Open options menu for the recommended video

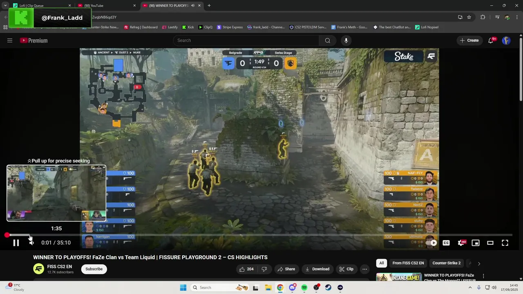[x=483, y=276]
